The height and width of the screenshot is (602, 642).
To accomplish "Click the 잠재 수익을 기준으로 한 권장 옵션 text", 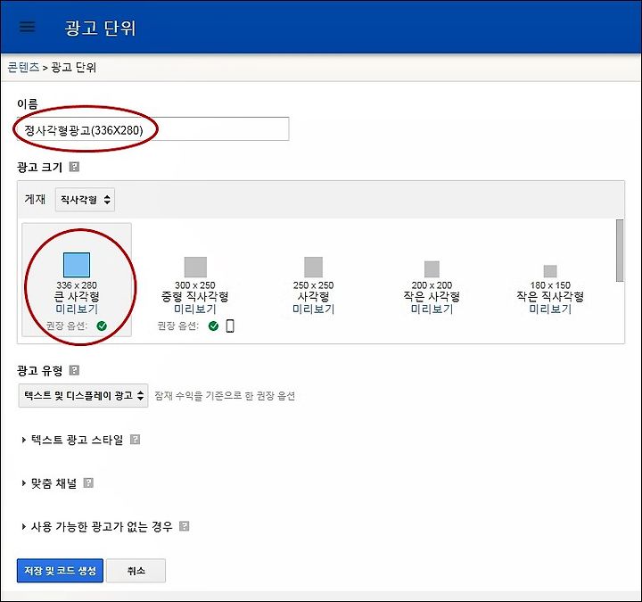I will (225, 396).
